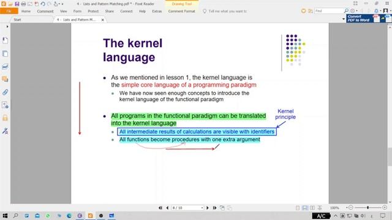
Task: Go to the next page
Action: click(x=207, y=208)
